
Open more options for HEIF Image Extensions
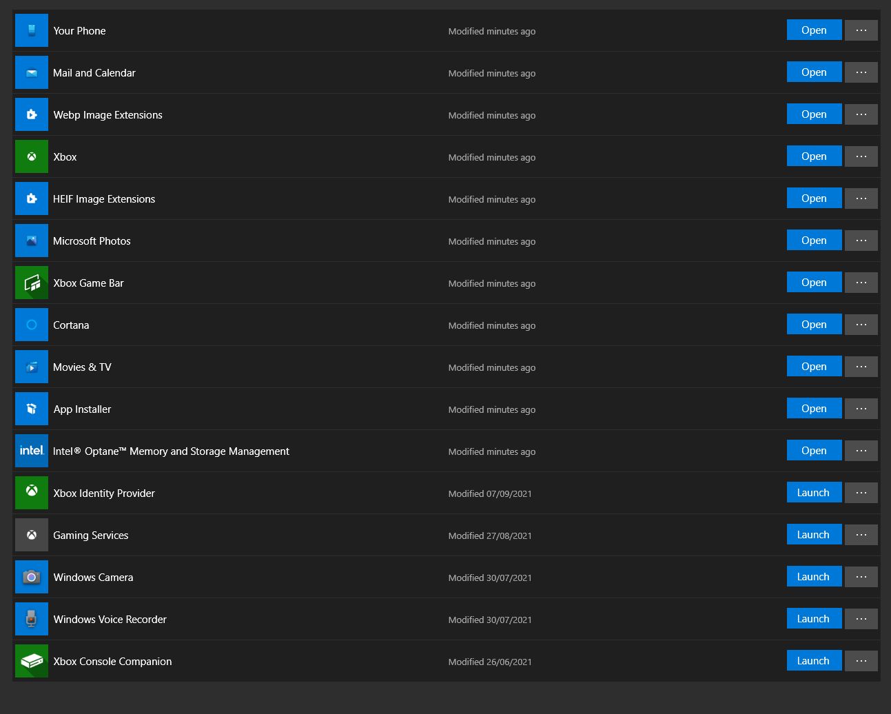pos(861,198)
